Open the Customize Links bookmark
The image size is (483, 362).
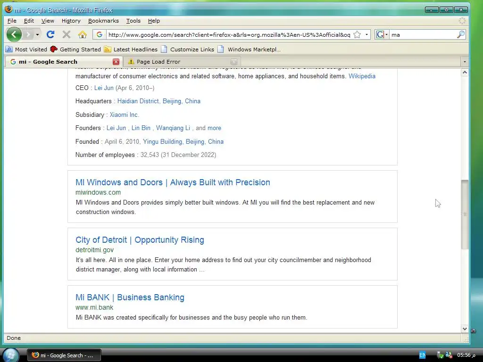click(188, 49)
